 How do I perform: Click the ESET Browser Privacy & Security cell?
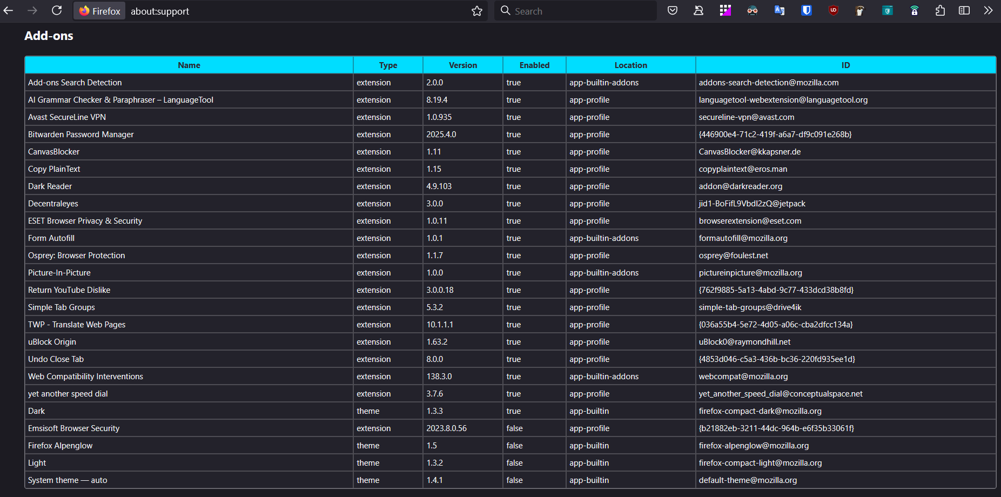coord(189,220)
